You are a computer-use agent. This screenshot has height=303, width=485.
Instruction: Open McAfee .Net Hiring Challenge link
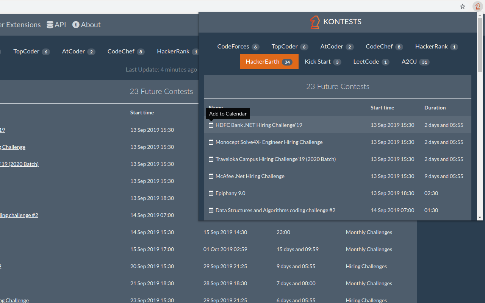(250, 176)
